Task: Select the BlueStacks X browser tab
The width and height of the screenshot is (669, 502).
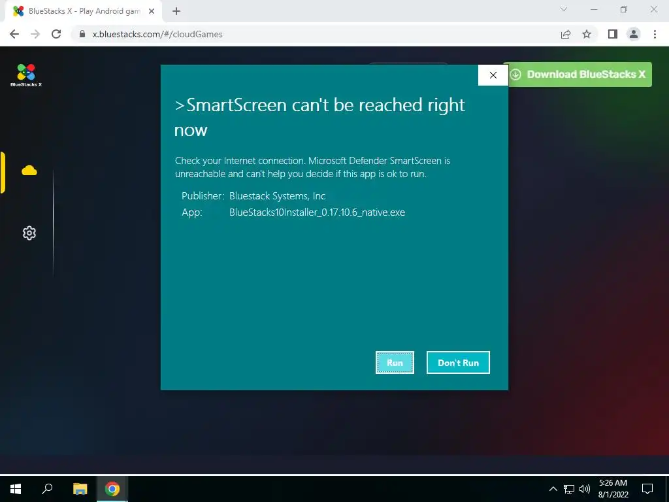Action: (84, 12)
